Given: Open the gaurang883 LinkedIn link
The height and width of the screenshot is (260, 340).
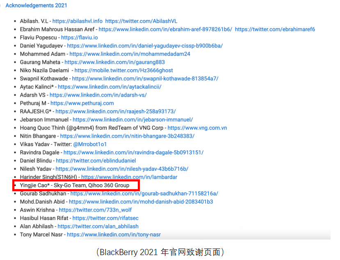Looking at the screenshot, I should point(114,62).
